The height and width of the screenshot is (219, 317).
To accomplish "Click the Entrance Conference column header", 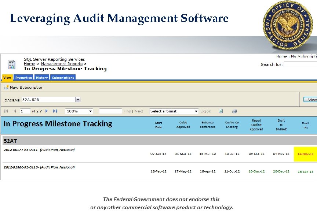I will tap(208, 125).
